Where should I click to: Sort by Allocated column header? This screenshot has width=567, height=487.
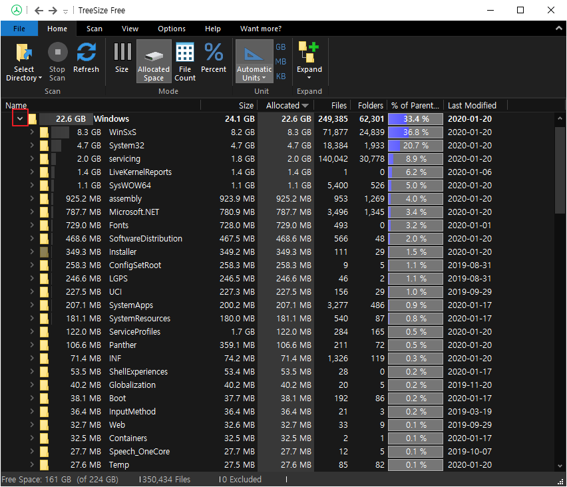click(285, 106)
